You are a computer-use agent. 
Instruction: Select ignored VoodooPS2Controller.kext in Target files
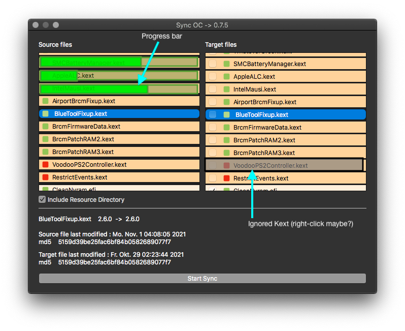click(284, 165)
